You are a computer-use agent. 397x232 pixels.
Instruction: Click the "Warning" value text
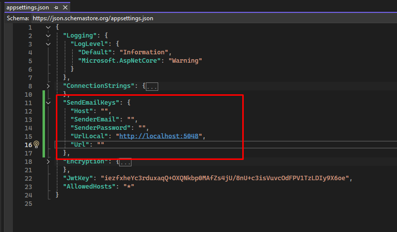(185, 60)
